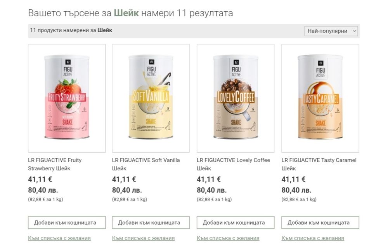The image size is (388, 248).
Task: Add Fruity Strawberry shake to wishlist
Action: pos(59,238)
